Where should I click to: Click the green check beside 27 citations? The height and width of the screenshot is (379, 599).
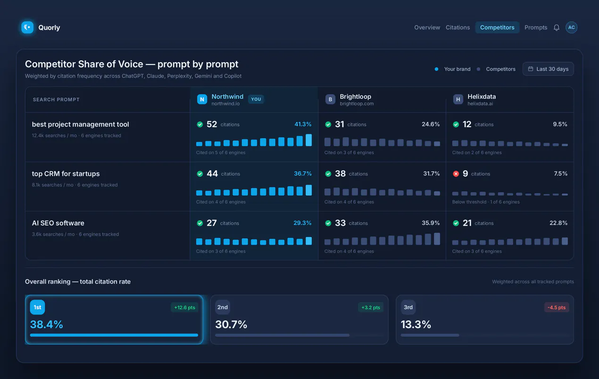pos(200,223)
